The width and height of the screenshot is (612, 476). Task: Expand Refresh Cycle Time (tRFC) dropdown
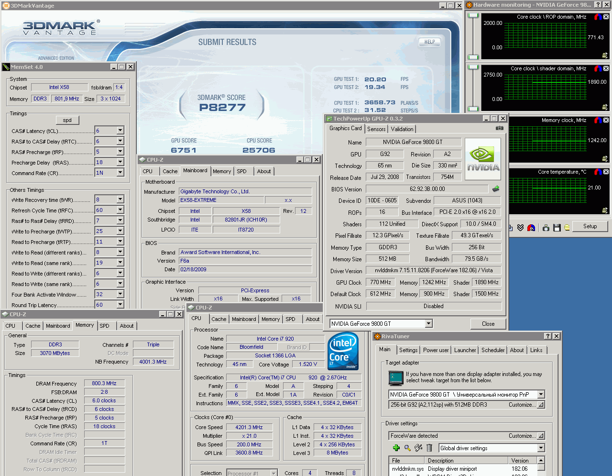coord(120,210)
